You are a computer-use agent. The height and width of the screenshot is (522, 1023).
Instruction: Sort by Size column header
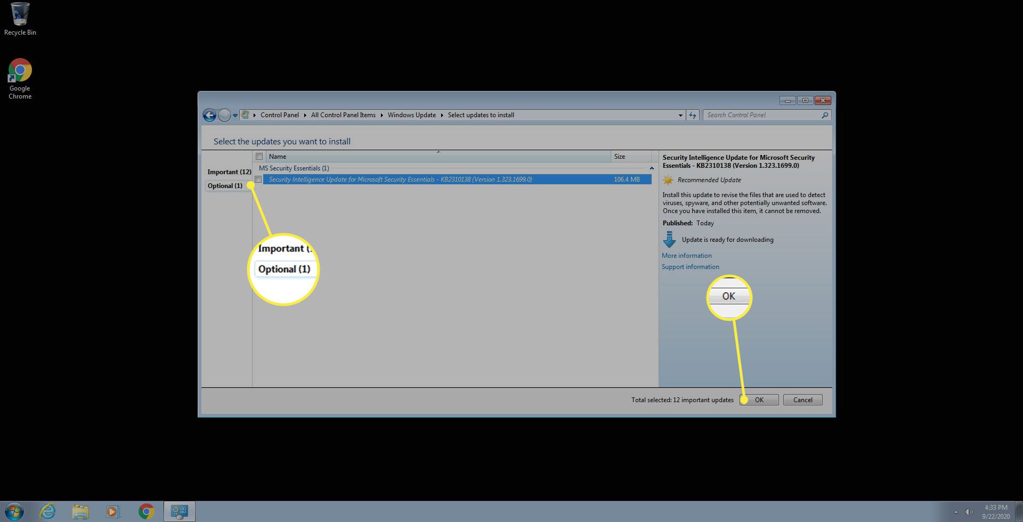(x=631, y=157)
